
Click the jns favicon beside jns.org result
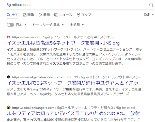9,37
